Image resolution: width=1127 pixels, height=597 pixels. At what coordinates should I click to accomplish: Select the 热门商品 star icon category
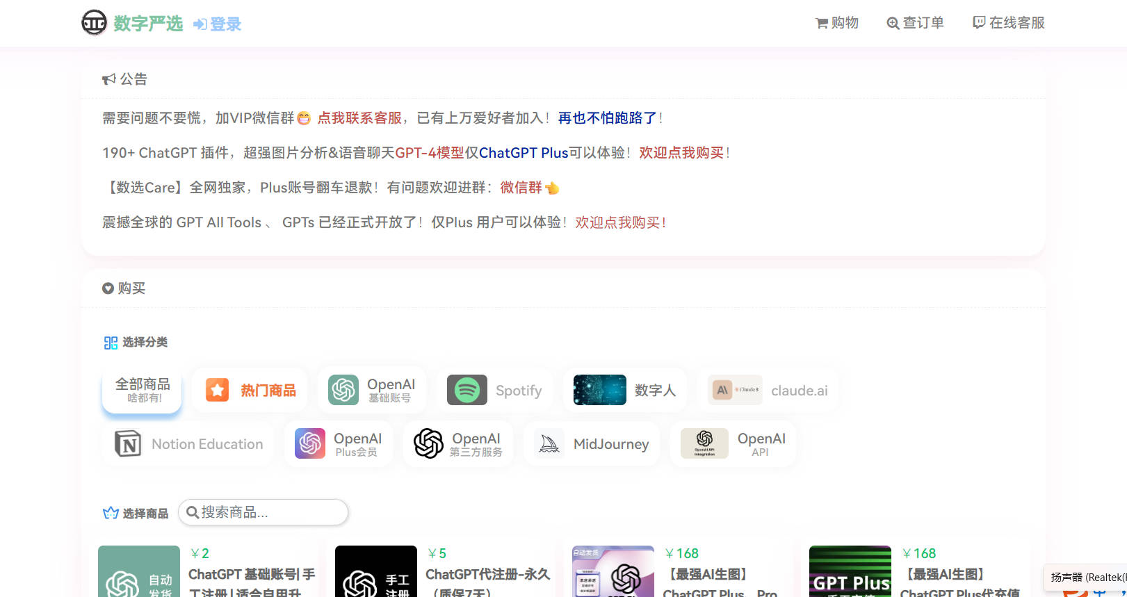pyautogui.click(x=218, y=390)
